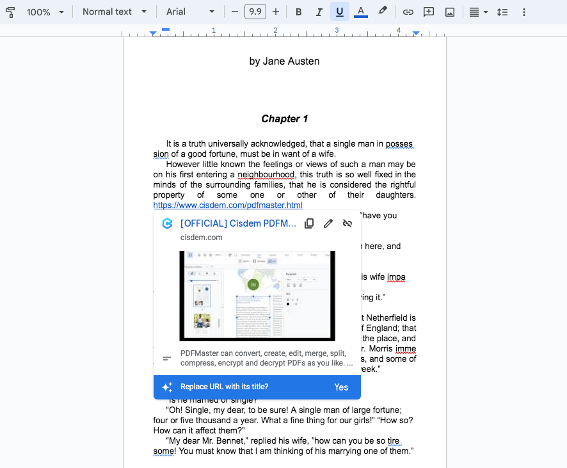Click the PDFMaster preview thumbnail image
This screenshot has width=567, height=468.
coord(257,296)
